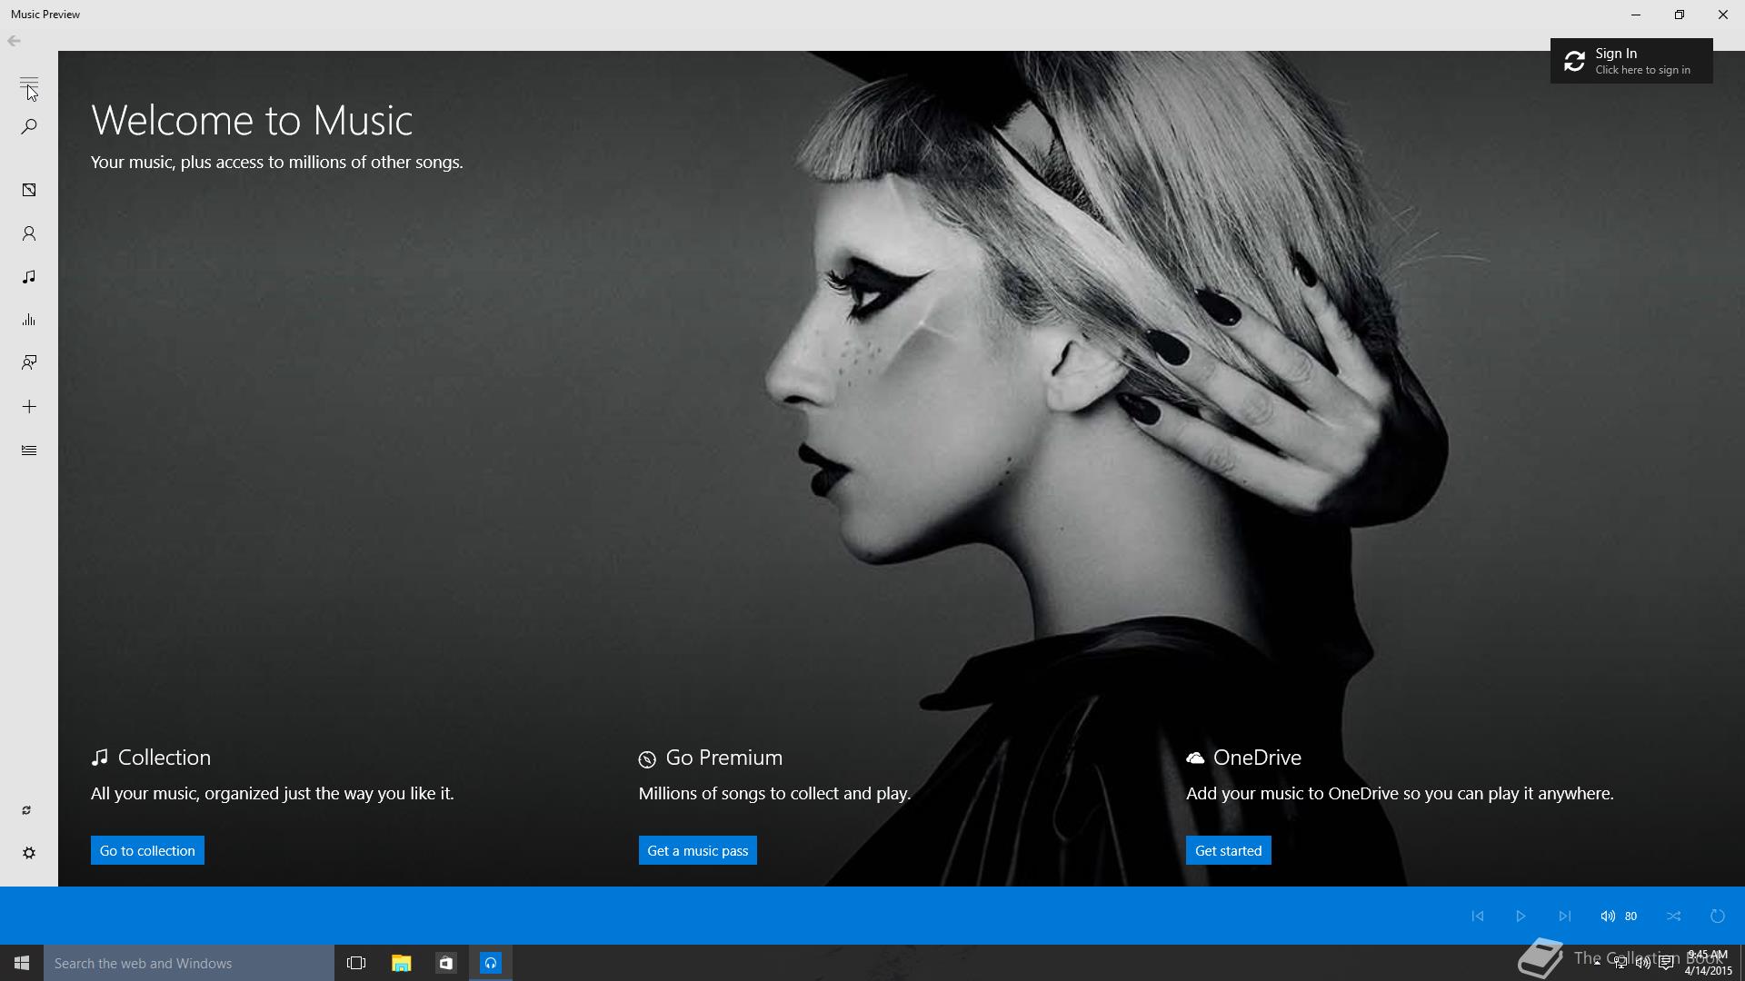
Task: Click the Go Premium heading
Action: [x=724, y=758]
